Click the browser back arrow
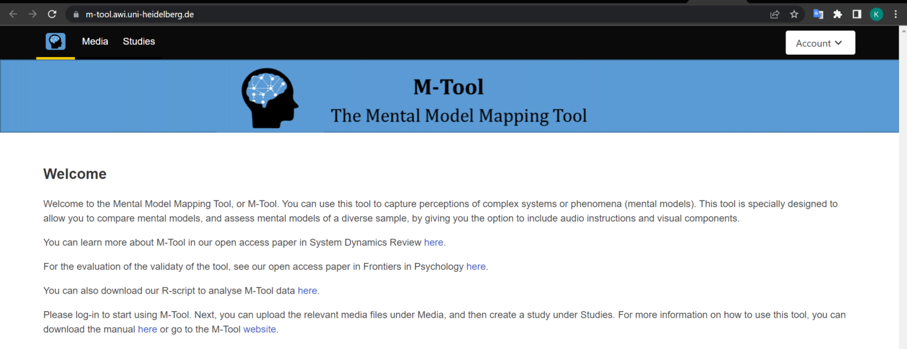The height and width of the screenshot is (349, 907). 12,14
